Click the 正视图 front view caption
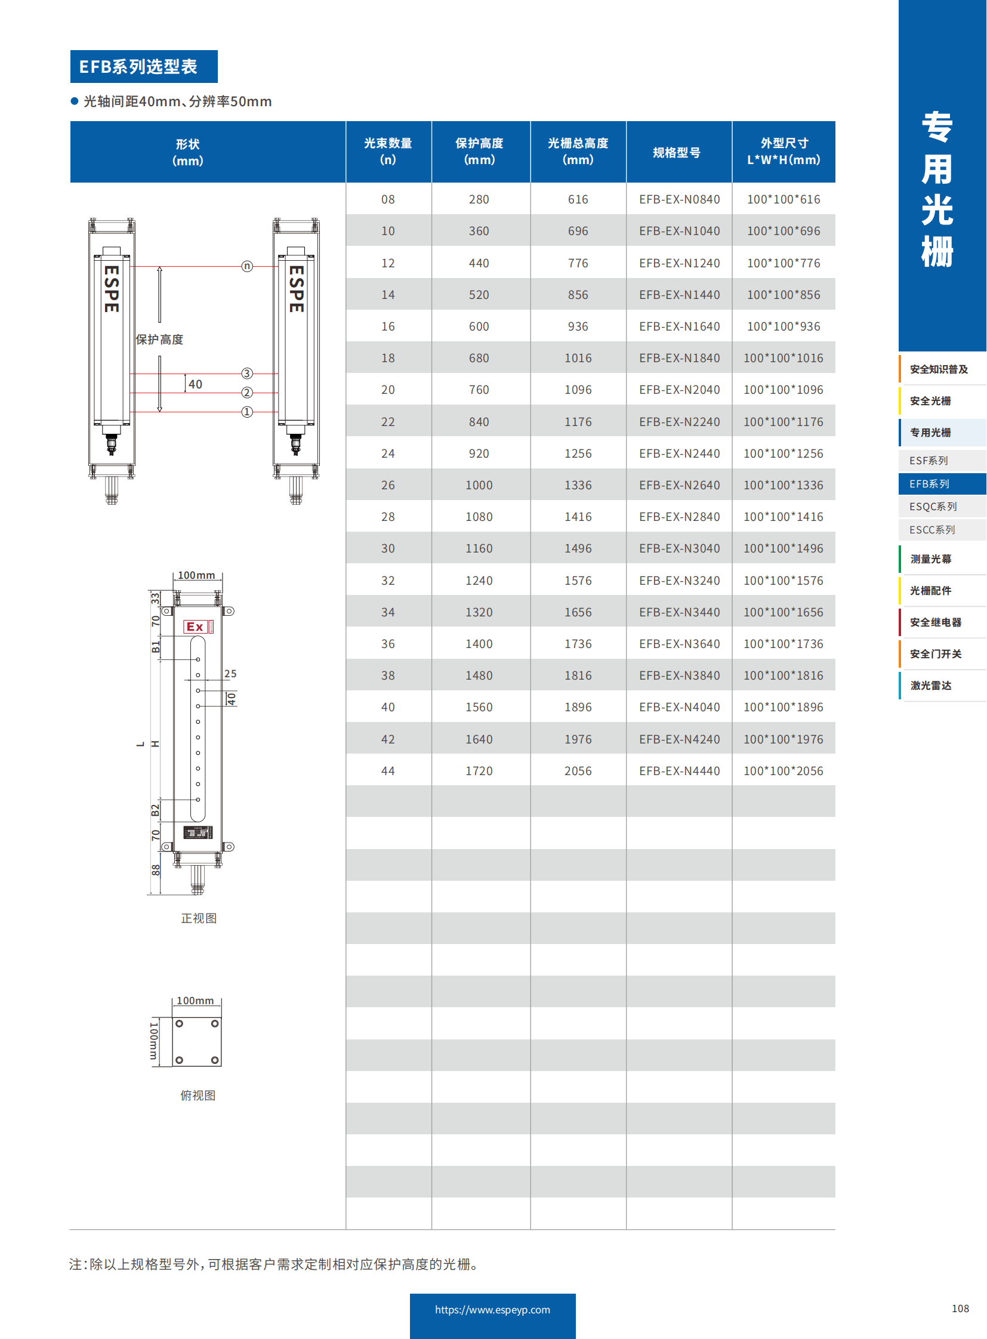 pyautogui.click(x=199, y=918)
